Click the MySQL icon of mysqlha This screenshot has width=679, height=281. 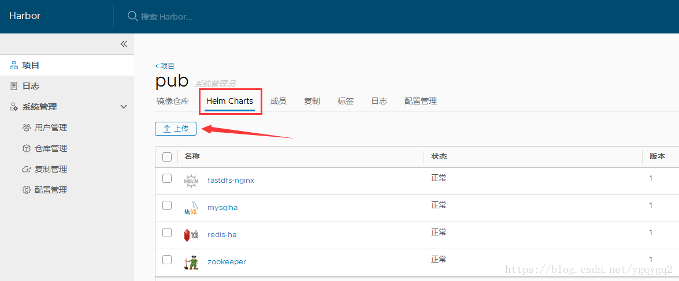pos(191,208)
